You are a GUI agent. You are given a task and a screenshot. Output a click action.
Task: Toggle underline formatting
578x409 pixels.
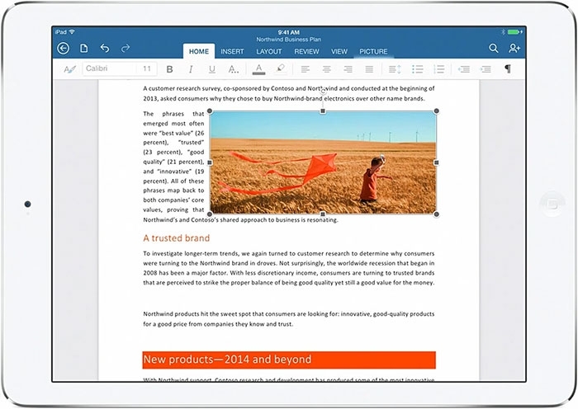click(212, 69)
